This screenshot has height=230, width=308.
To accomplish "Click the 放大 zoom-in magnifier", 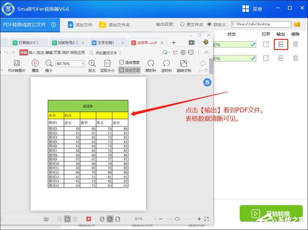I will tap(92, 66).
